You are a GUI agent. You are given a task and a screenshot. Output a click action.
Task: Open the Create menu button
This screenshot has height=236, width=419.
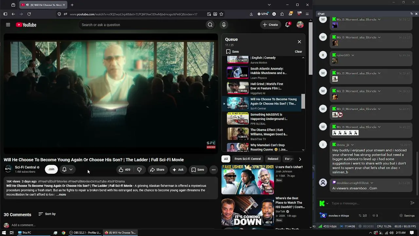(270, 25)
